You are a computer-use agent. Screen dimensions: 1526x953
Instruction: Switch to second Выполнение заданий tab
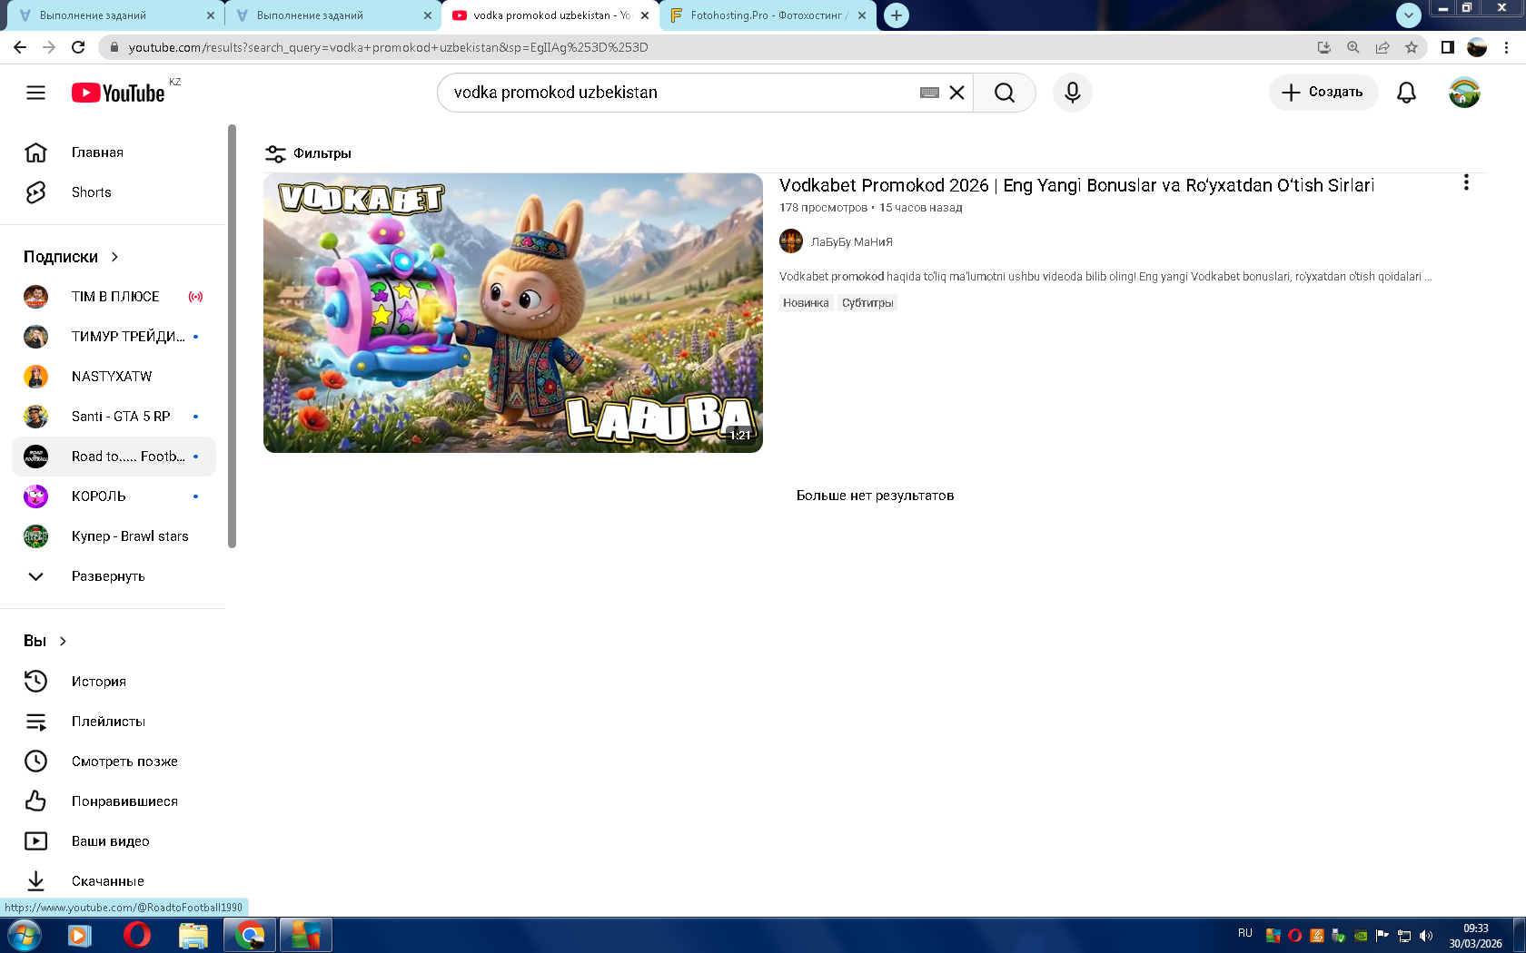click(x=332, y=15)
